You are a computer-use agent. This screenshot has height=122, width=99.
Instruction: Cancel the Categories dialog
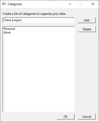[x=87, y=117]
